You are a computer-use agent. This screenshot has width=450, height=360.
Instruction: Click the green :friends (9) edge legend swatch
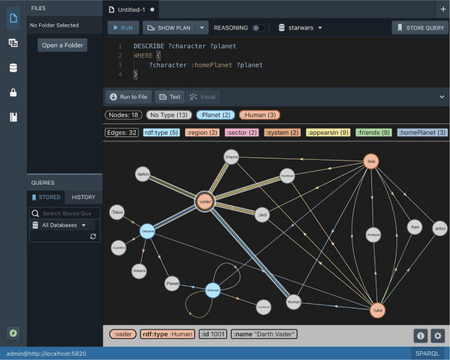click(x=373, y=132)
